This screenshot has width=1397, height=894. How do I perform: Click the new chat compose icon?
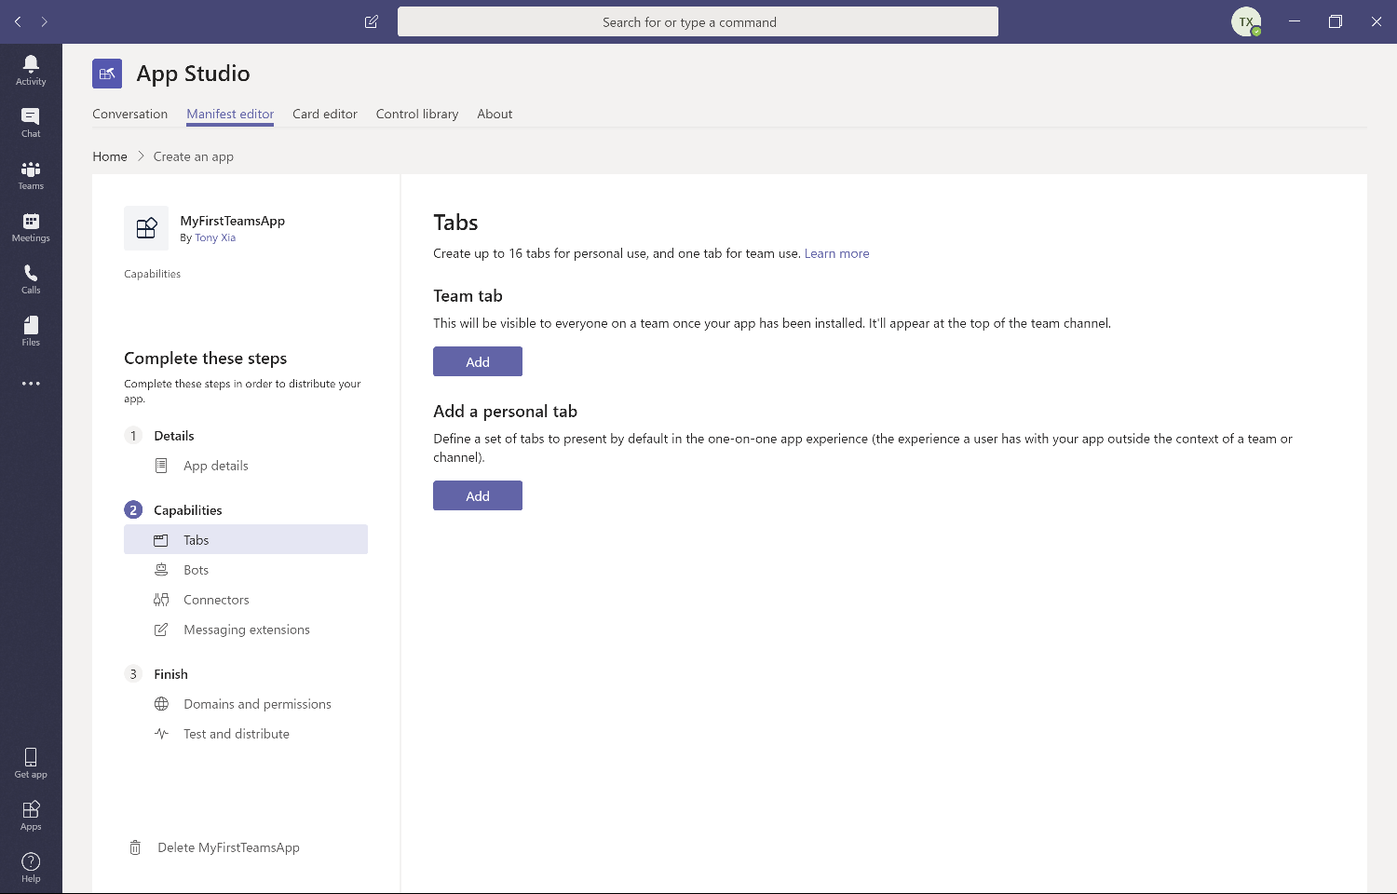point(372,21)
